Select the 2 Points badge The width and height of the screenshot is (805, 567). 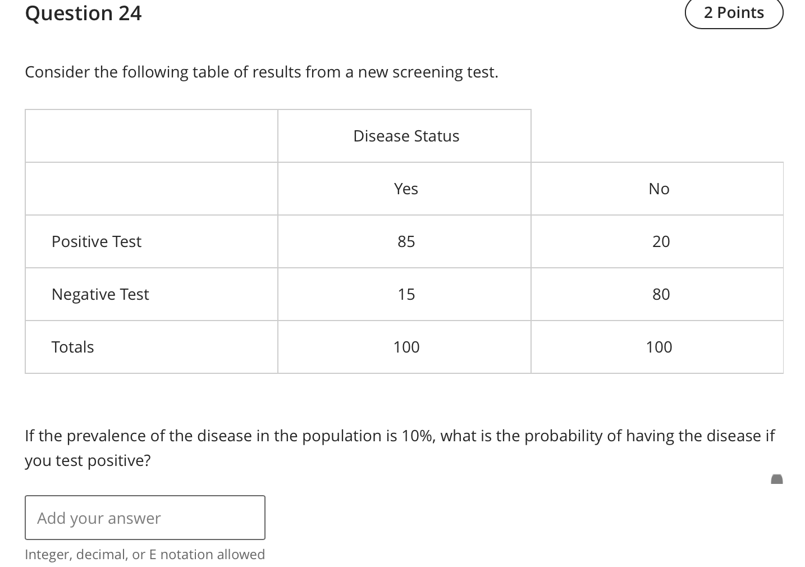tap(733, 12)
